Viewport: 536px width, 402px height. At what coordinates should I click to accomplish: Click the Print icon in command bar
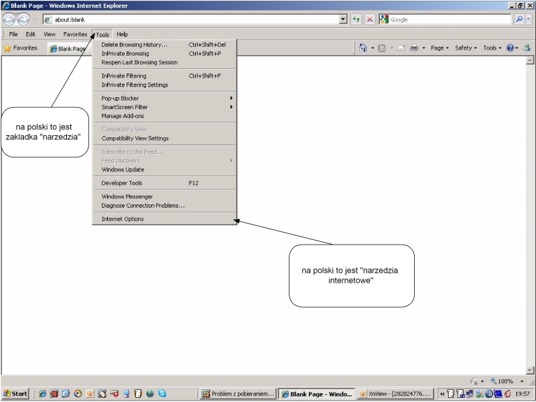tap(414, 48)
